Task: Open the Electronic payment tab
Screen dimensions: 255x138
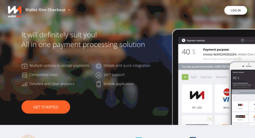Action: [221, 77]
